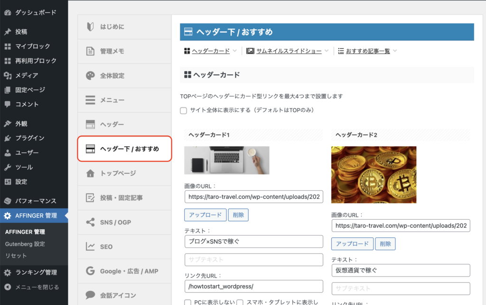486x305 pixels.
Task: Click the document icon beside 管理メモ
Action: click(x=90, y=51)
